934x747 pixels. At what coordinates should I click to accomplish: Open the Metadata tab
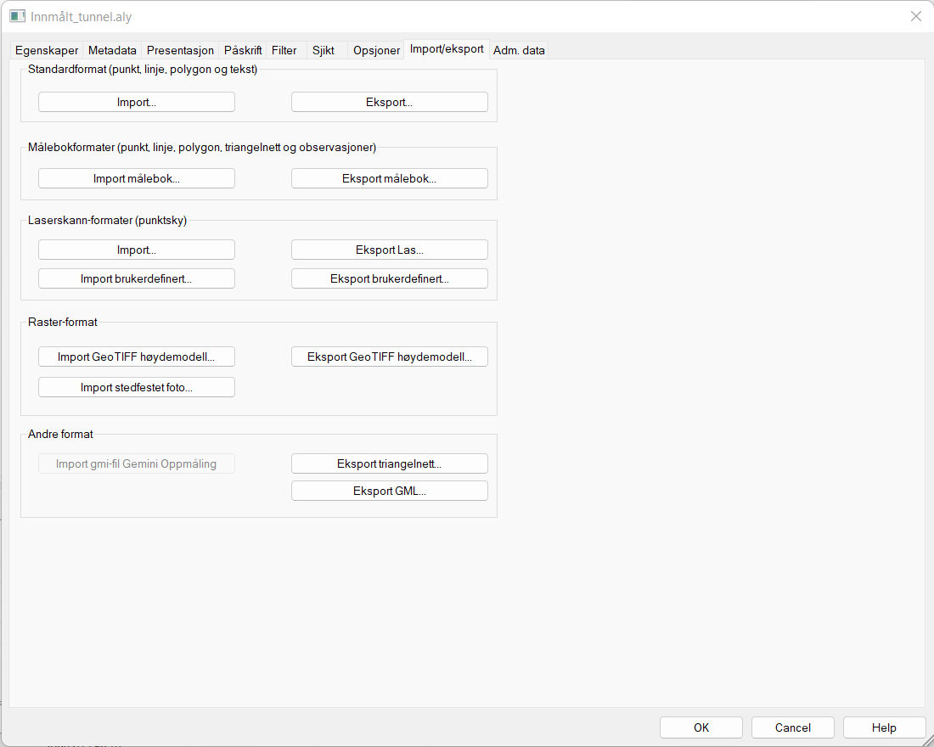112,51
